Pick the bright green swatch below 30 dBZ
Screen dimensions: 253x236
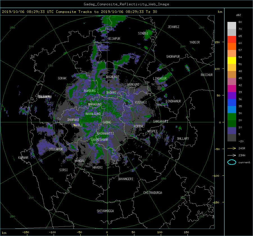(232, 116)
